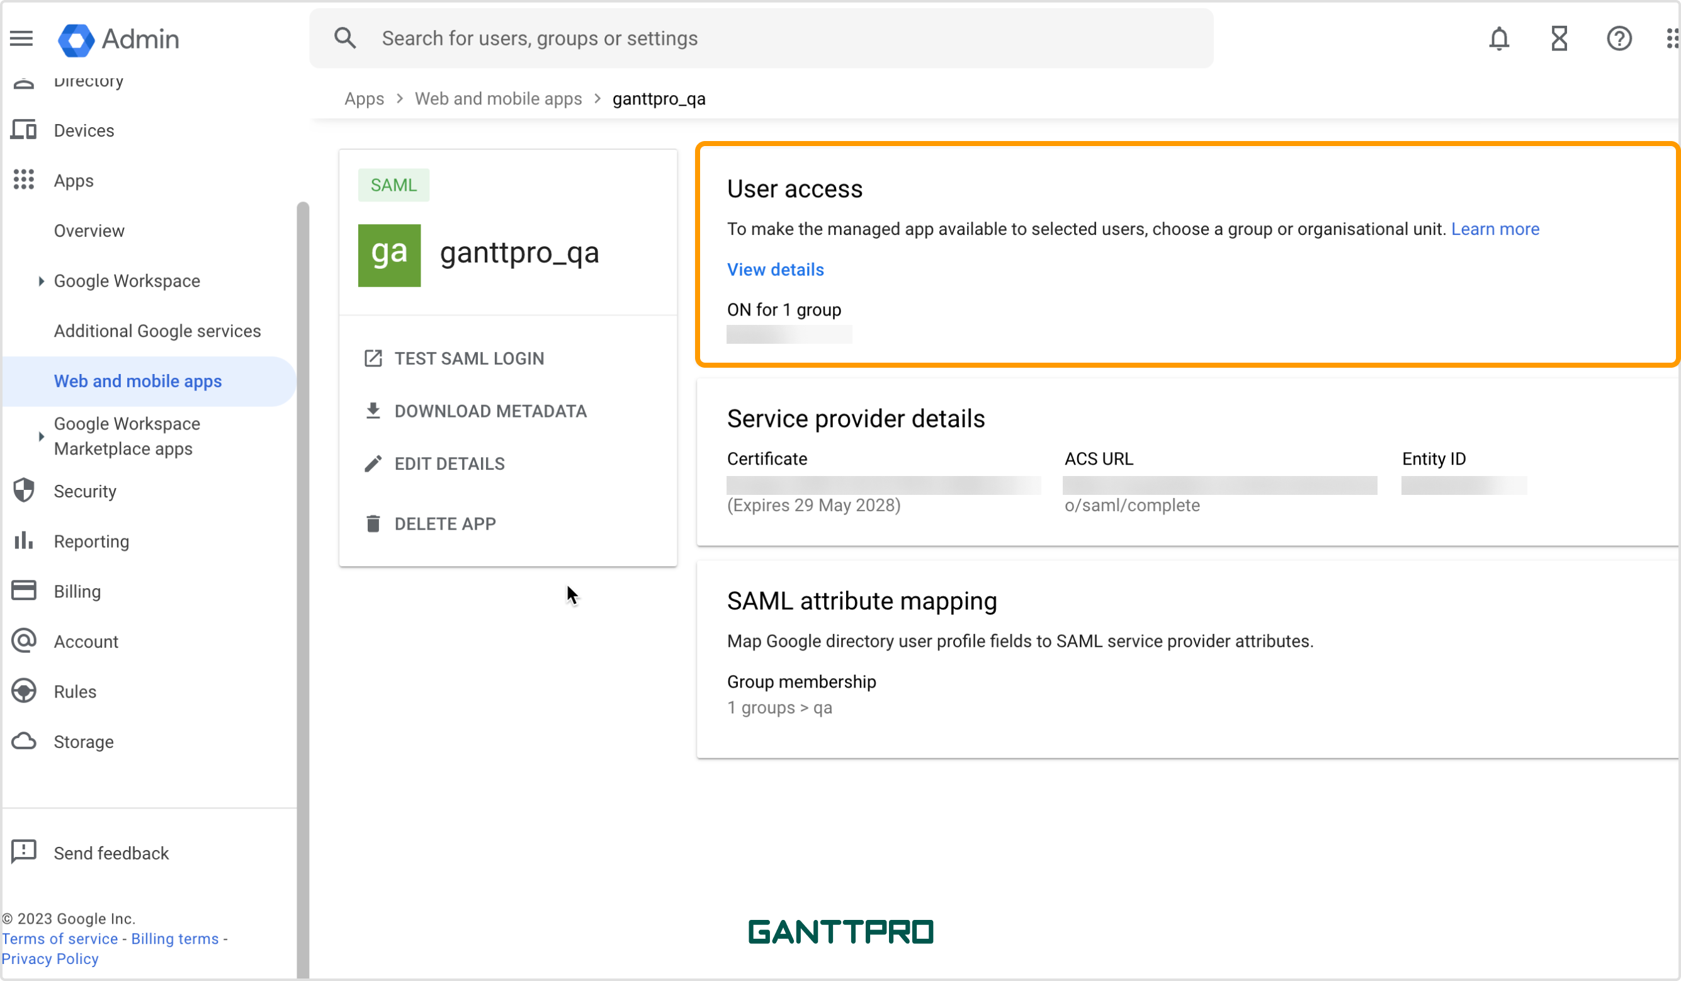
Task: Click the Expires 29 May 2028 text
Action: pos(814,505)
